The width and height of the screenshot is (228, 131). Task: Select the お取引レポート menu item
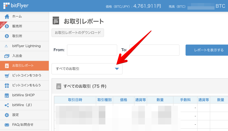tap(24, 66)
